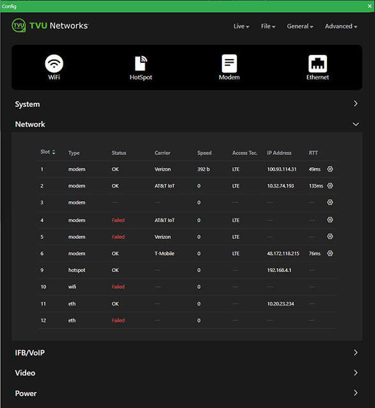Open gear settings for slot 6 T-Mobile modem
The width and height of the screenshot is (375, 408).
330,254
